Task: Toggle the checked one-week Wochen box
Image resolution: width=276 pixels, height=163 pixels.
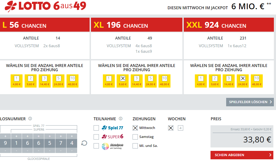Action: point(171,128)
